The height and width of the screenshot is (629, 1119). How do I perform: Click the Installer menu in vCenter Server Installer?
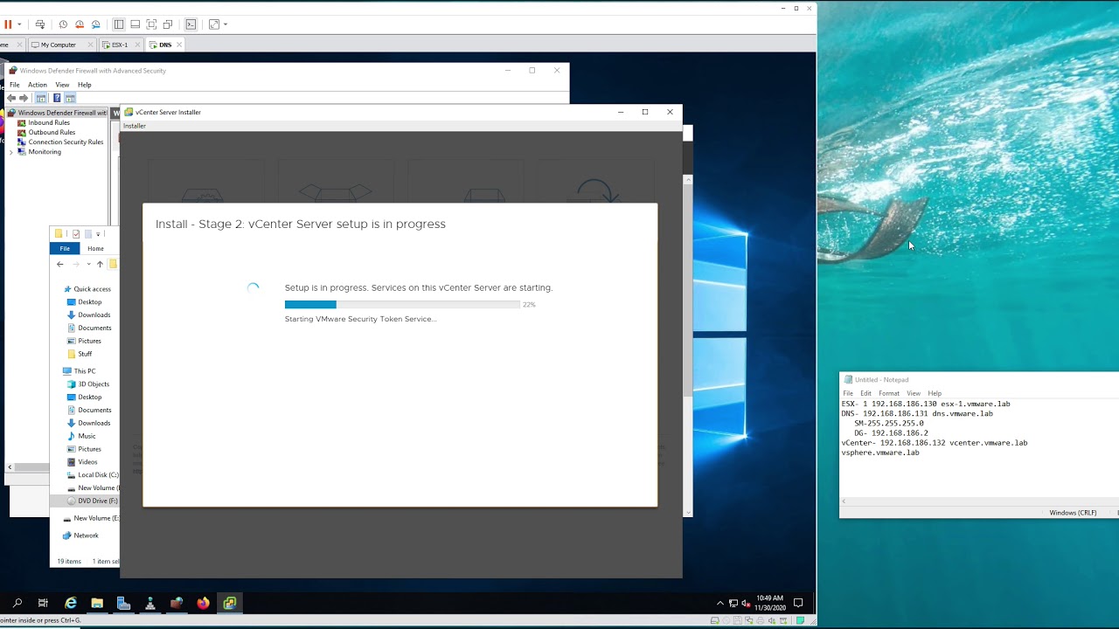(x=135, y=126)
